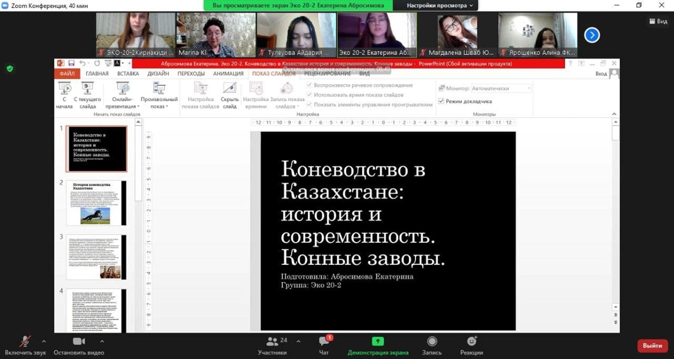Select slide 2 thumbnail with horse image

tap(96, 203)
